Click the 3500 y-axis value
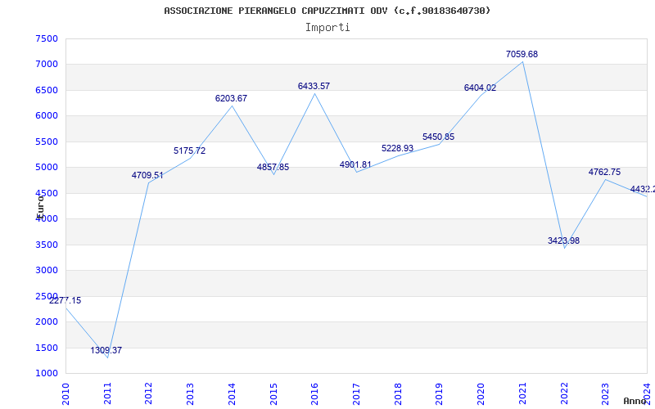 point(47,245)
